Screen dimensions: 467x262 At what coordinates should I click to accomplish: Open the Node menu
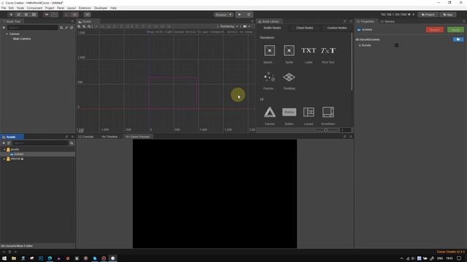[x=20, y=8]
